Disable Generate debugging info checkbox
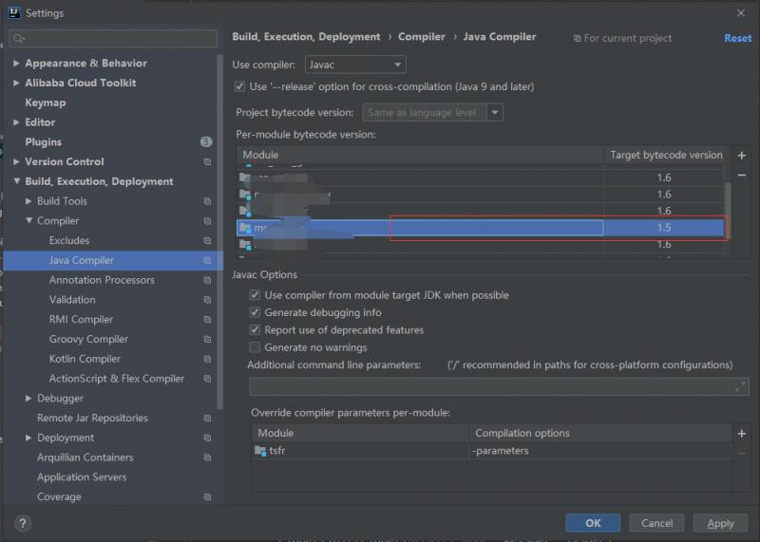 click(x=255, y=312)
